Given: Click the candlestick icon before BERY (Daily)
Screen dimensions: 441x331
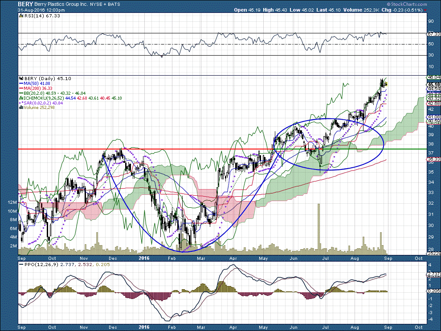Looking at the screenshot, I should tap(21, 78).
